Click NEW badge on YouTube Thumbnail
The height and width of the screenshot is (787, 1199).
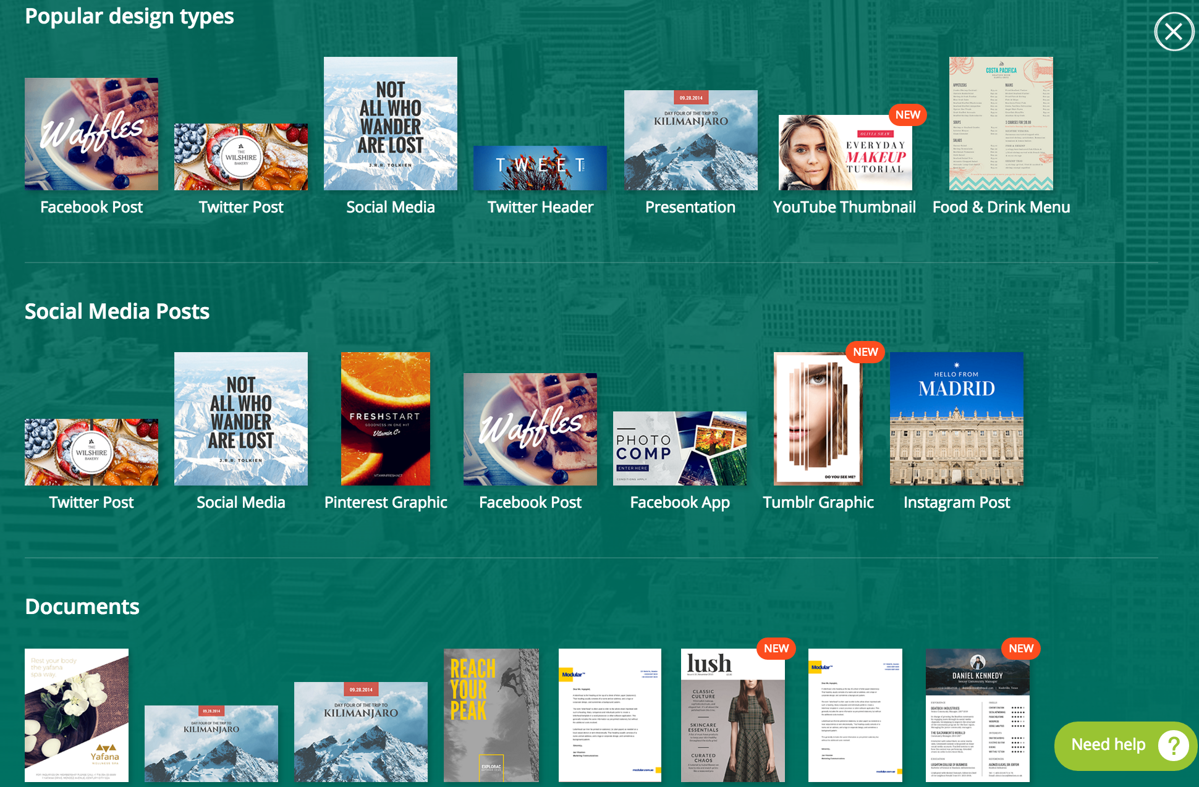pyautogui.click(x=908, y=115)
